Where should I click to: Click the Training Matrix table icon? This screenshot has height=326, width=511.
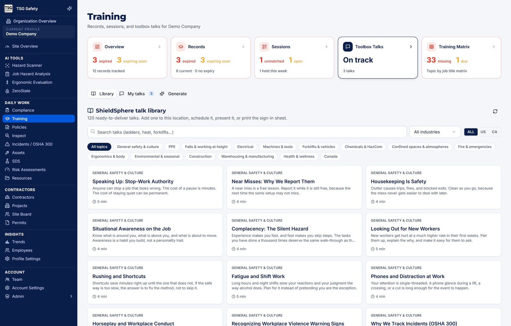431,47
